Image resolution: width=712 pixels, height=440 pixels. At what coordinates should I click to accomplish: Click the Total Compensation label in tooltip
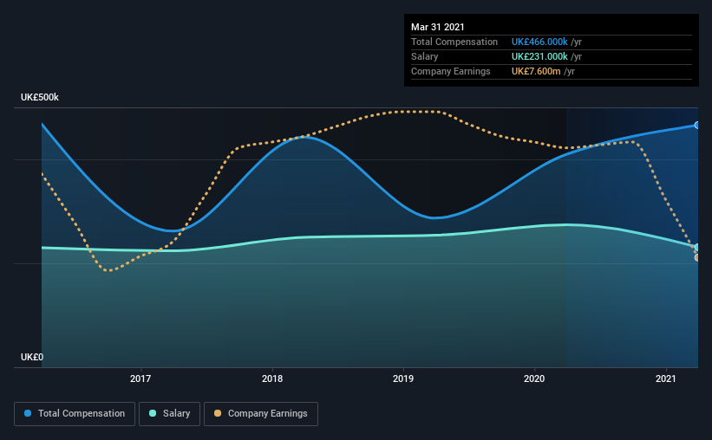coord(454,42)
